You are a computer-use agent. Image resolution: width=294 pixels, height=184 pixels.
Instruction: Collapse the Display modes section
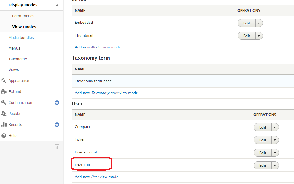57,5
